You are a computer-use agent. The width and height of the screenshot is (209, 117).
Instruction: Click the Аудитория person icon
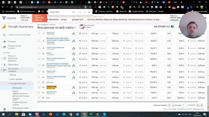click(5, 65)
